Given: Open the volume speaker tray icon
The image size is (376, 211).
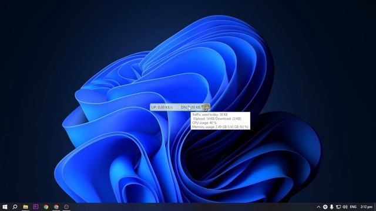Looking at the screenshot, I should point(345,207).
